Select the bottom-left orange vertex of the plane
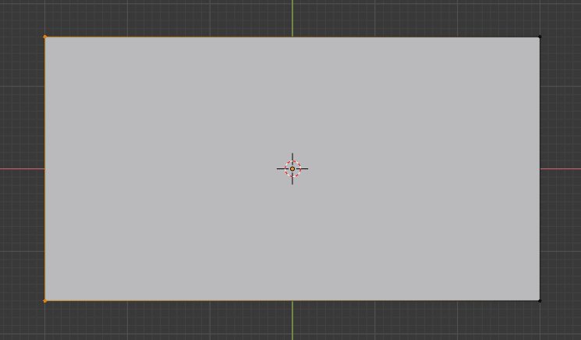 click(x=44, y=301)
